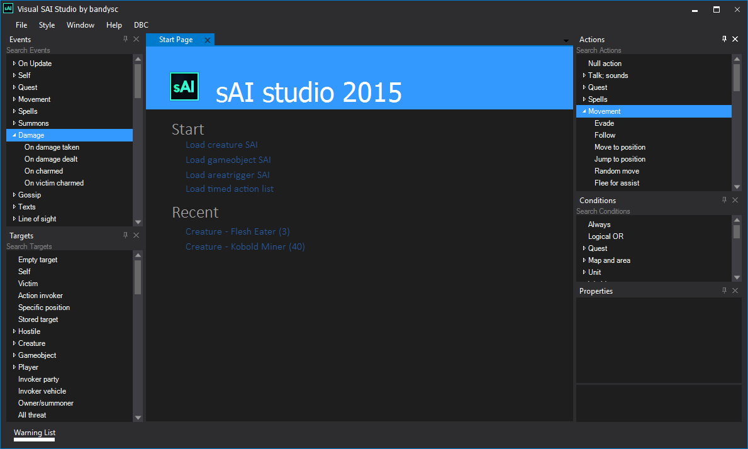Expand On Update in Events tree
The width and height of the screenshot is (748, 449).
click(14, 63)
